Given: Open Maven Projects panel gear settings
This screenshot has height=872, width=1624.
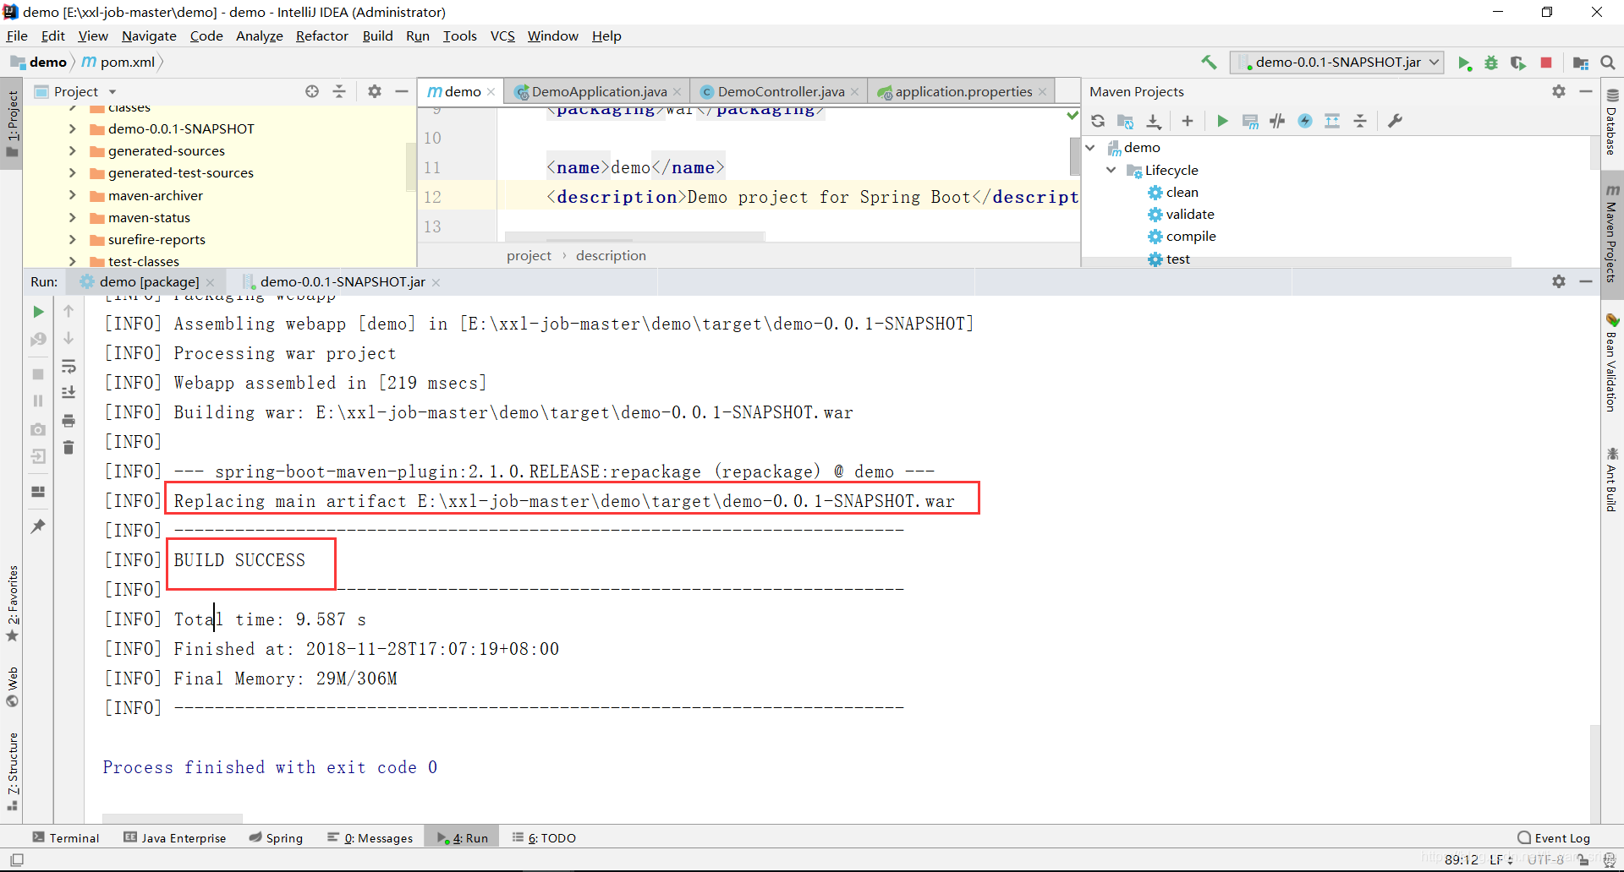Looking at the screenshot, I should (x=1559, y=91).
